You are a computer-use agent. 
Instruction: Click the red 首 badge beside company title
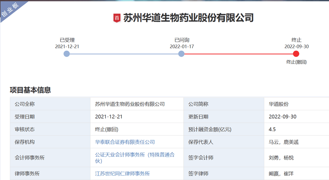[x=117, y=18]
